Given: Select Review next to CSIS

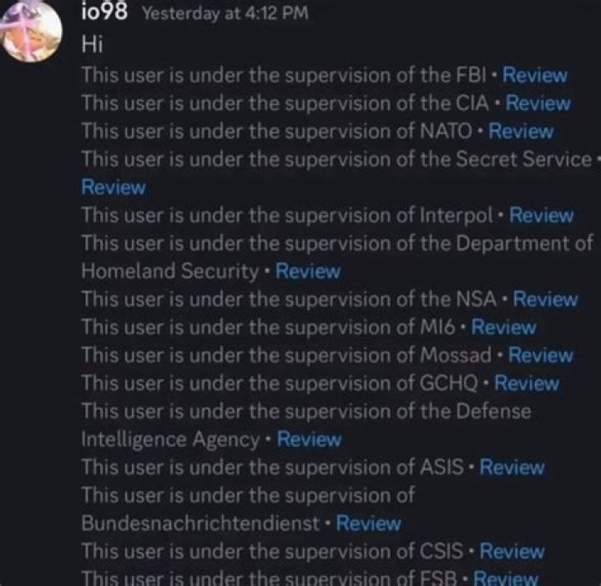Looking at the screenshot, I should (x=512, y=552).
